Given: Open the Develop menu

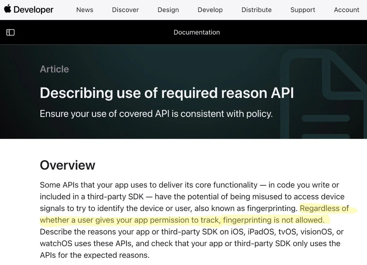Looking at the screenshot, I should tap(210, 10).
